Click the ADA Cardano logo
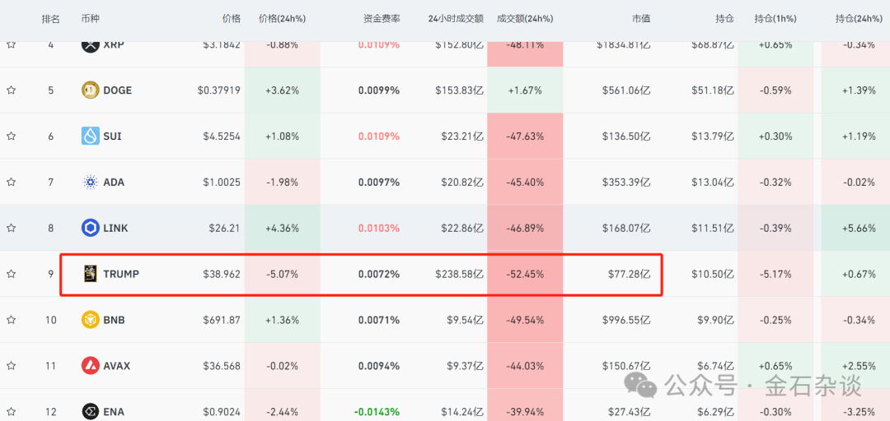Viewport: 890px width, 421px height. click(x=91, y=182)
